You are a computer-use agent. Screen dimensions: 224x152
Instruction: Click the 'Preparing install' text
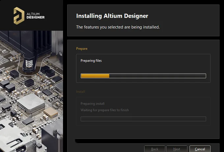[93, 104]
